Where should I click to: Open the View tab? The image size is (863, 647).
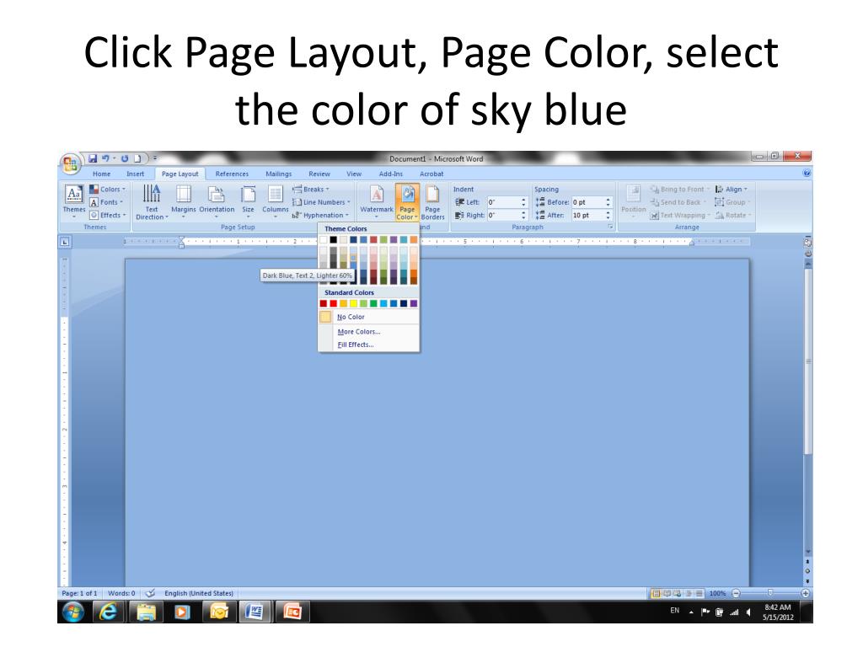click(x=354, y=174)
